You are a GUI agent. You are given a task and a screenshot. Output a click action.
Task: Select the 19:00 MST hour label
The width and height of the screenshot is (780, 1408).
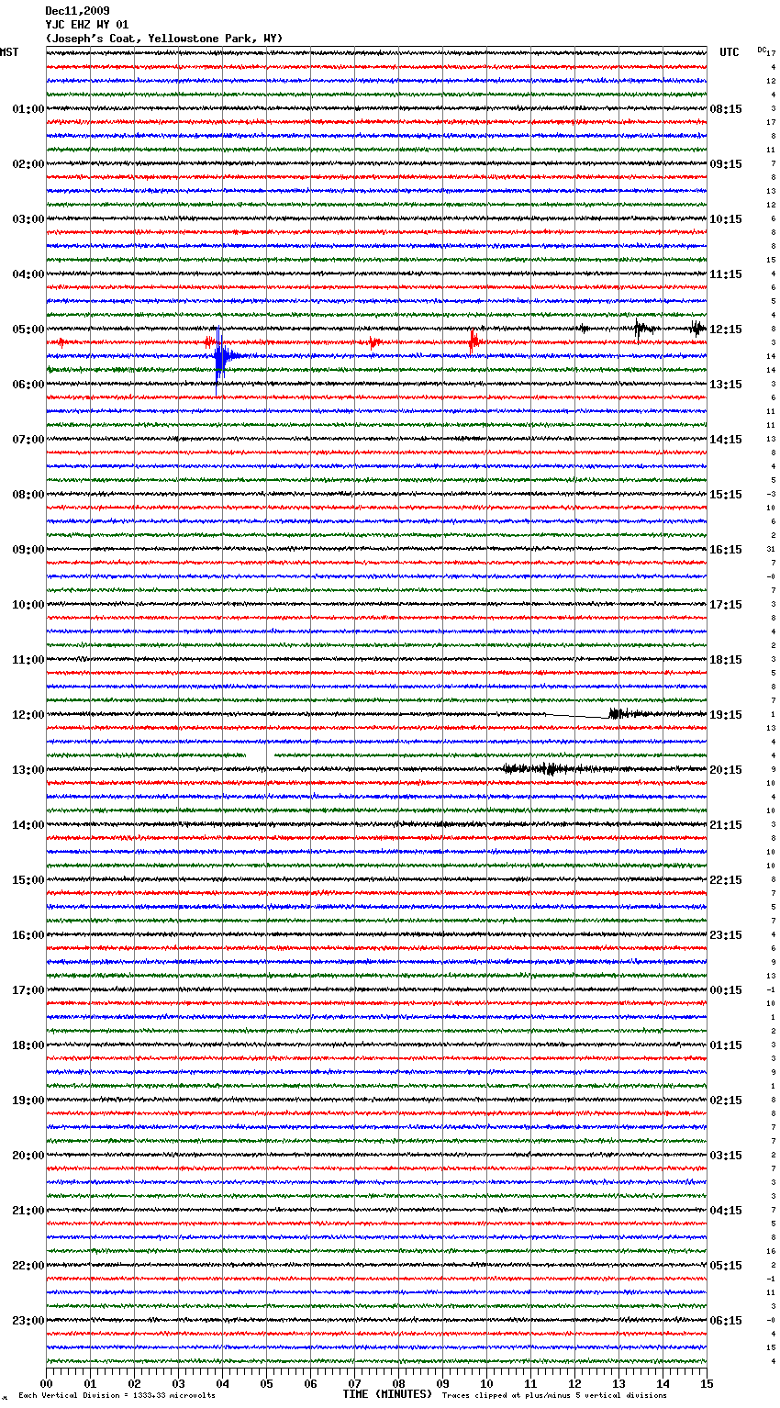tap(28, 1101)
